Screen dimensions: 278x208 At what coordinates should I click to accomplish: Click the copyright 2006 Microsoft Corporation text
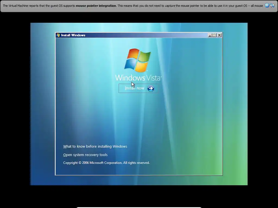[106, 163]
